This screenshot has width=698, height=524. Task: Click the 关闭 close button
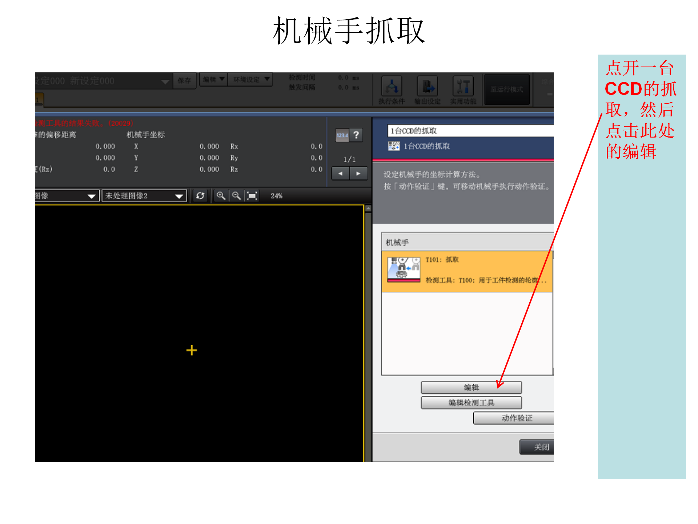click(x=537, y=447)
